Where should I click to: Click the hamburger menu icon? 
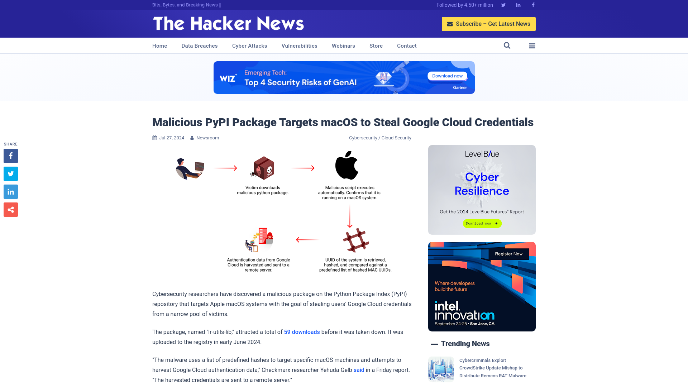[532, 46]
